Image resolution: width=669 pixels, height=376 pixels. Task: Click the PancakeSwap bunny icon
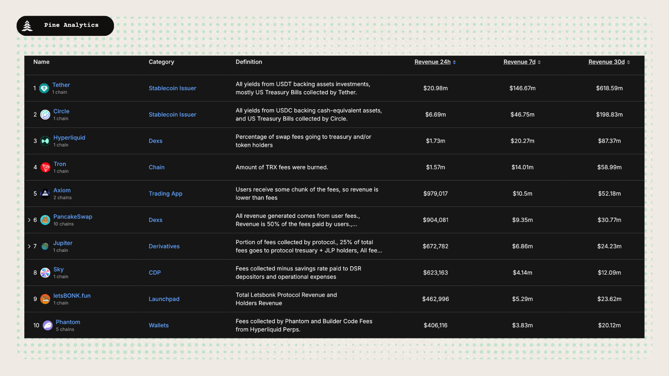pos(45,220)
